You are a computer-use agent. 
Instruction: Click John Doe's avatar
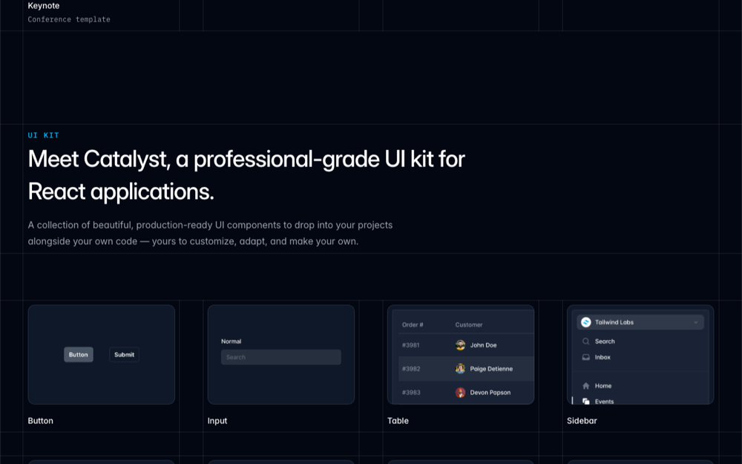pyautogui.click(x=461, y=345)
